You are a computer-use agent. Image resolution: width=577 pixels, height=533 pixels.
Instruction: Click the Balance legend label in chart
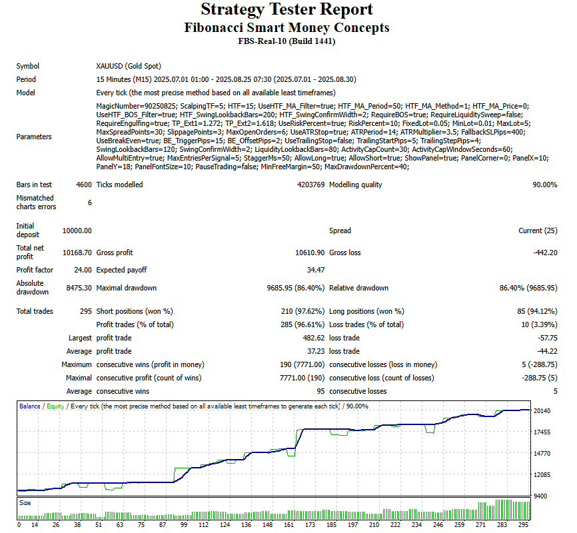pyautogui.click(x=30, y=406)
